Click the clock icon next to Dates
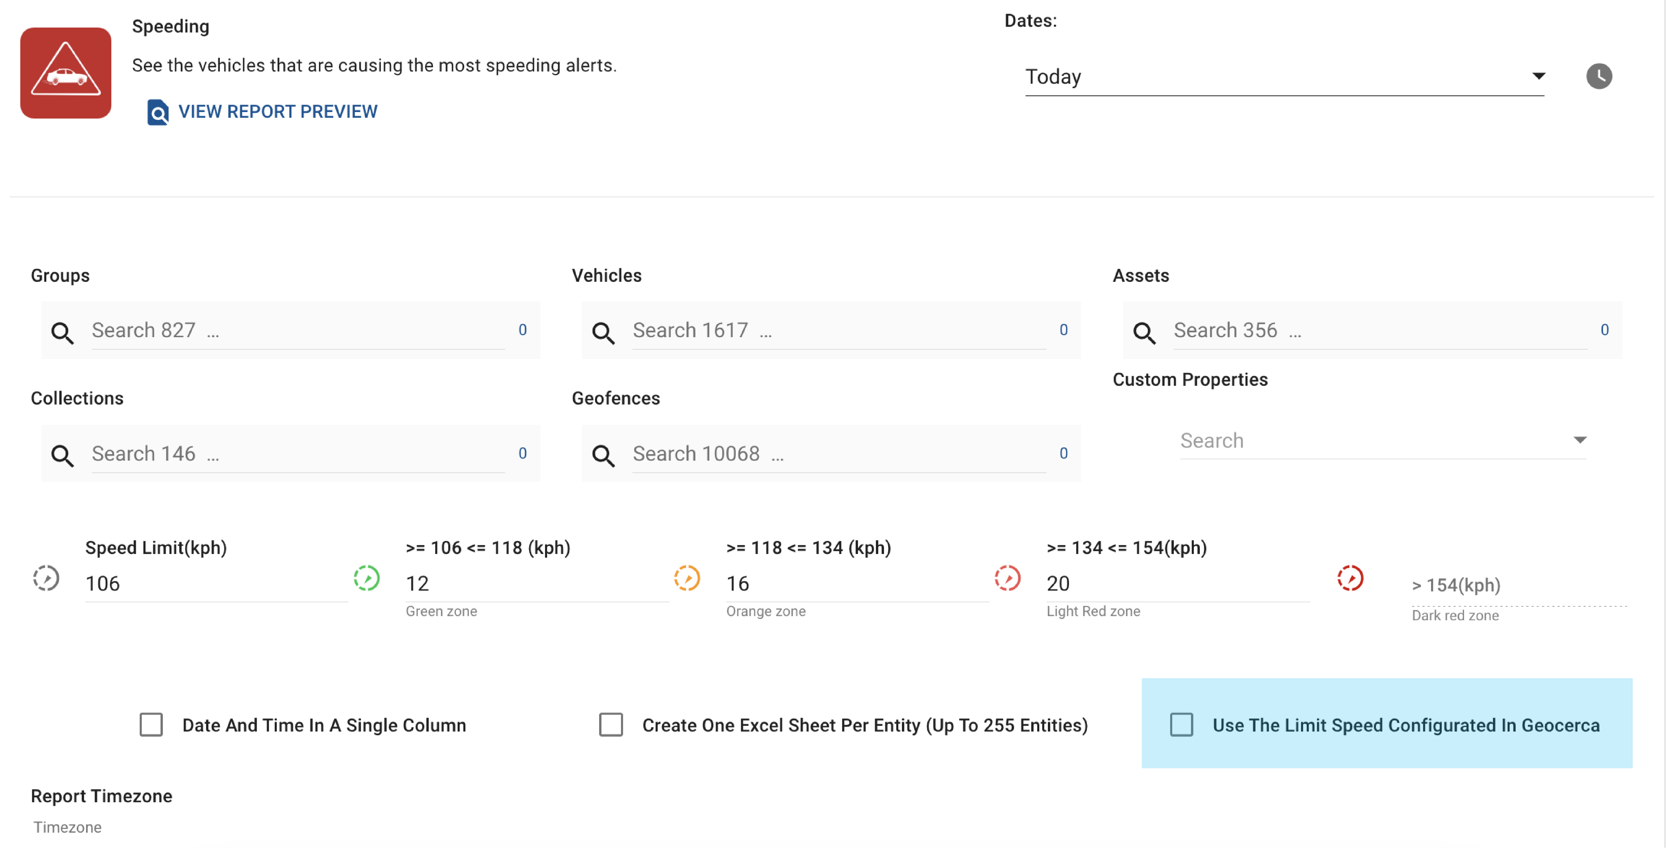 (x=1598, y=76)
